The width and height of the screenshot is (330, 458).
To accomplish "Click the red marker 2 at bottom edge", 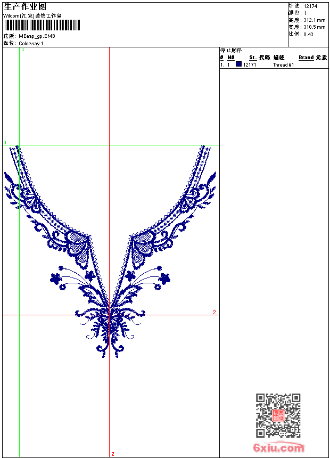I will (113, 454).
